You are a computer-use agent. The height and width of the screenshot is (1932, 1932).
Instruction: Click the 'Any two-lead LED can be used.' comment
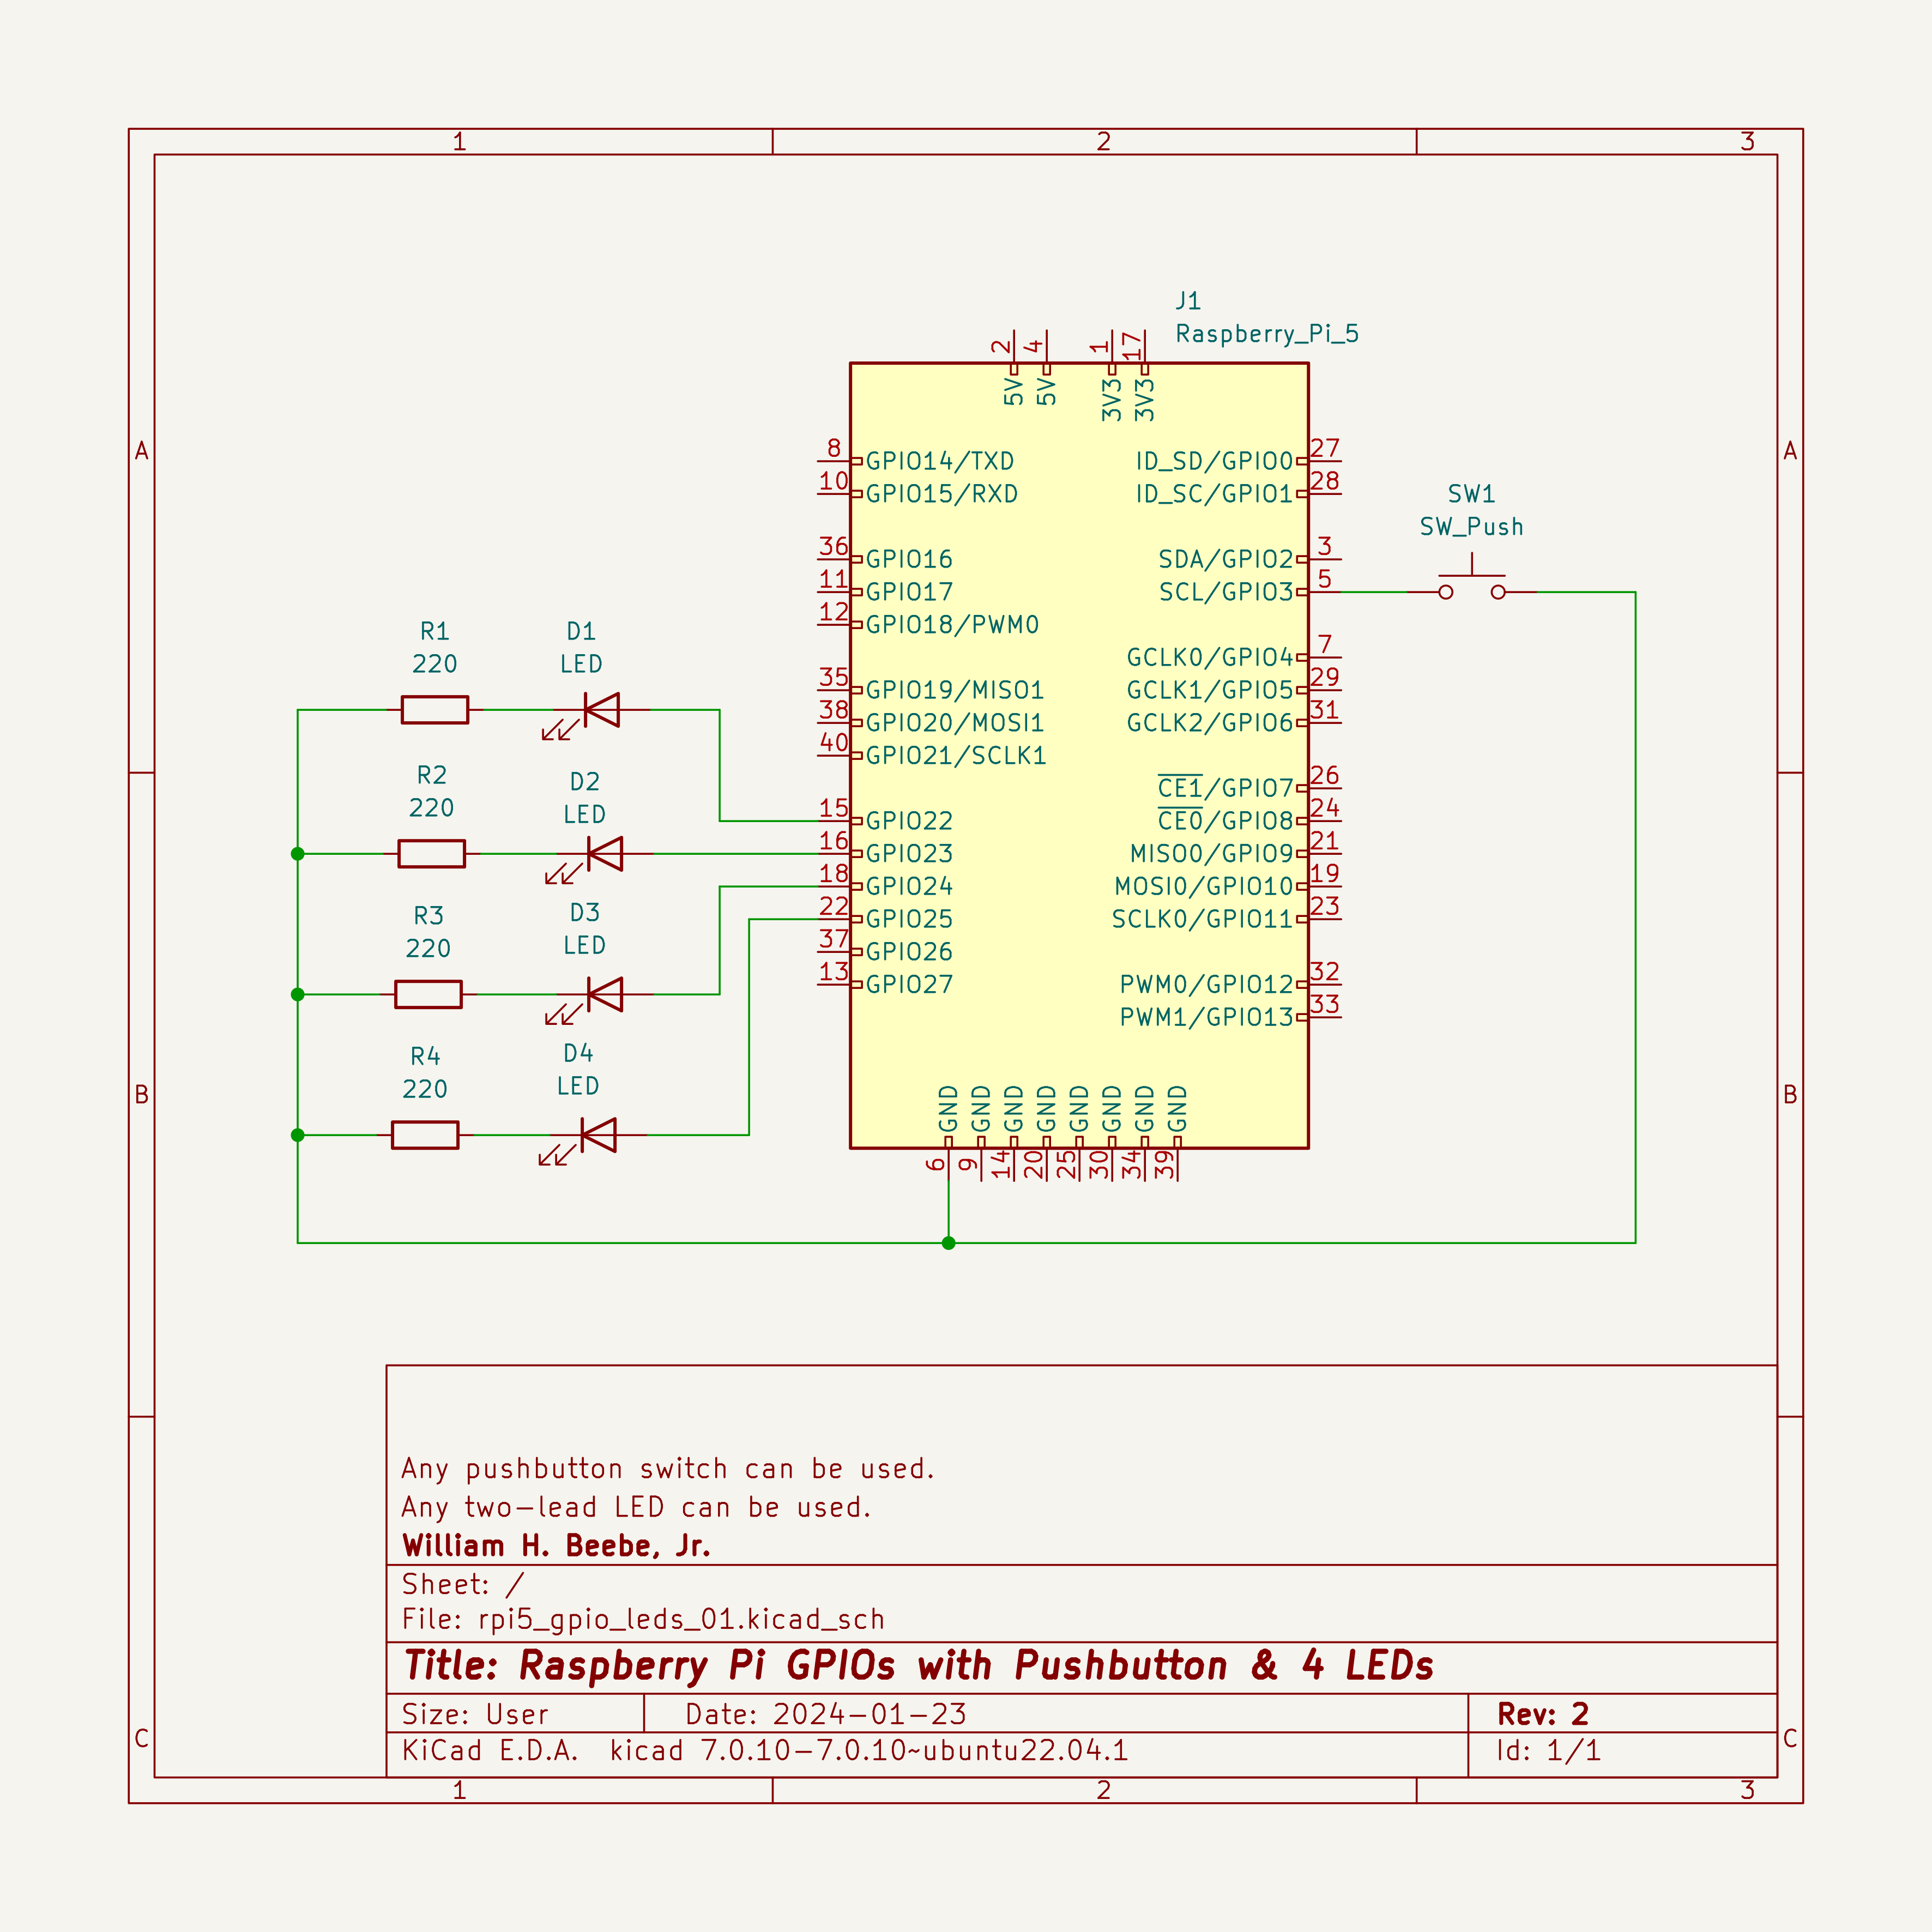click(637, 1507)
